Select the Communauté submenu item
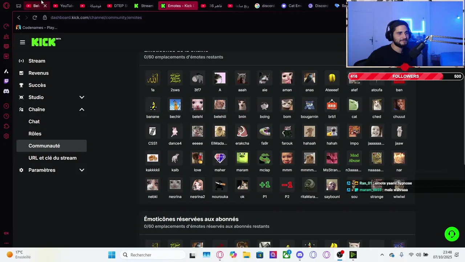This screenshot has width=465, height=262. pos(52,146)
